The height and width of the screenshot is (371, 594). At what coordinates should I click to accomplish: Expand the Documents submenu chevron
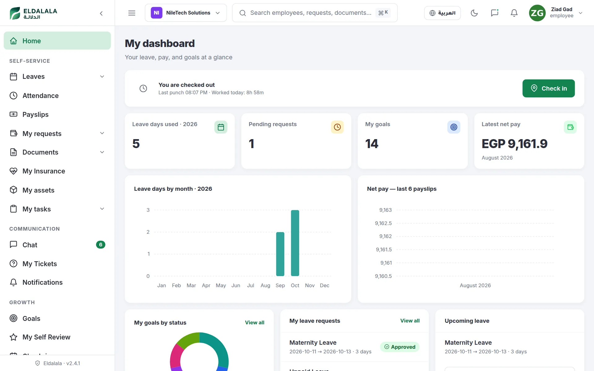tap(102, 152)
